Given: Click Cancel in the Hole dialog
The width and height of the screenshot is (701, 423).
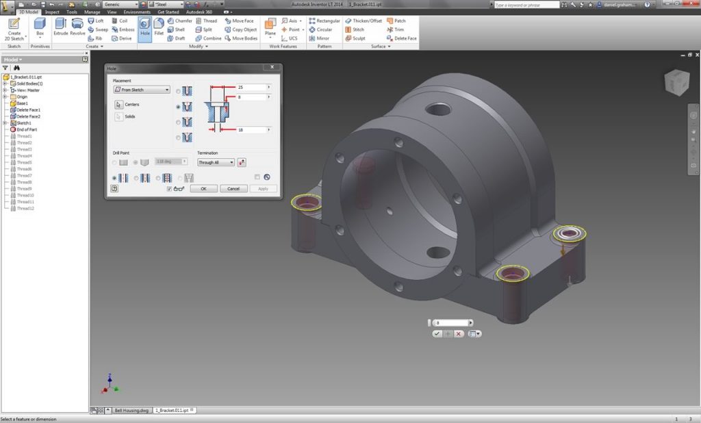Looking at the screenshot, I should pos(233,188).
